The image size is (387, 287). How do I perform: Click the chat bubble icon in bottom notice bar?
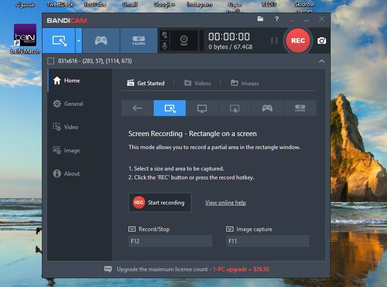pos(108,269)
